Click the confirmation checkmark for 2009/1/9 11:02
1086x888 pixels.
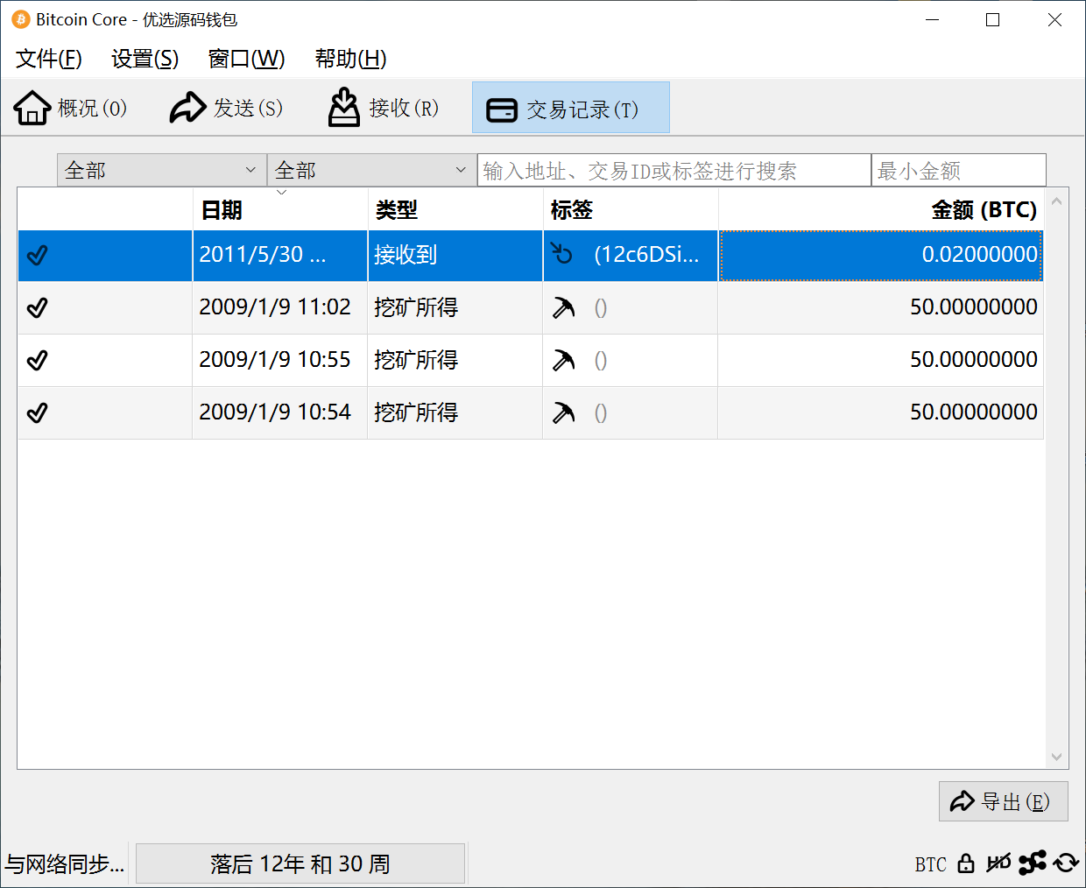pyautogui.click(x=37, y=307)
